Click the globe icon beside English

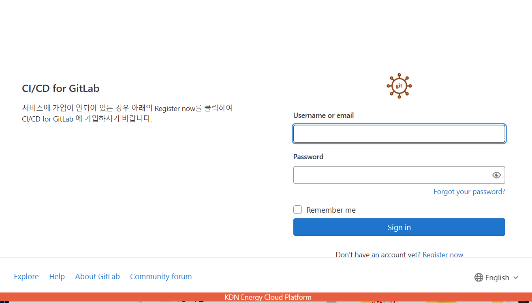click(x=479, y=277)
